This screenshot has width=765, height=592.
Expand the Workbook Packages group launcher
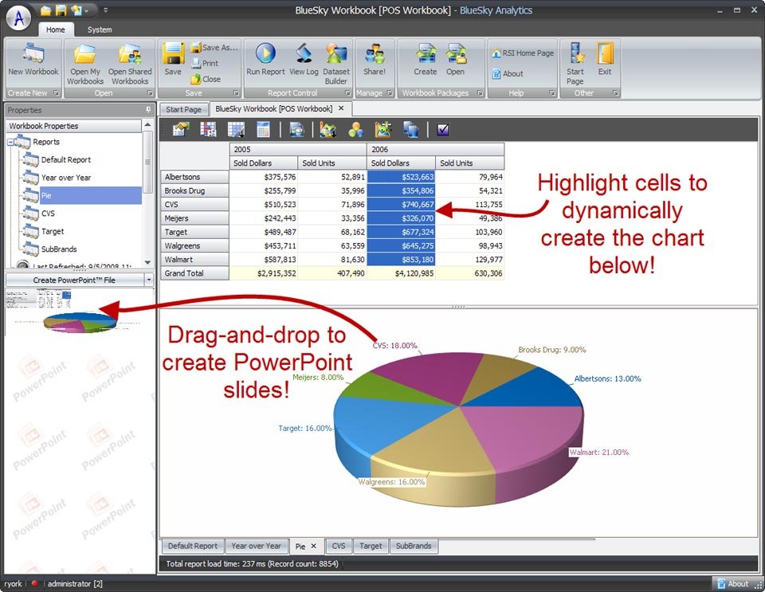pos(480,92)
